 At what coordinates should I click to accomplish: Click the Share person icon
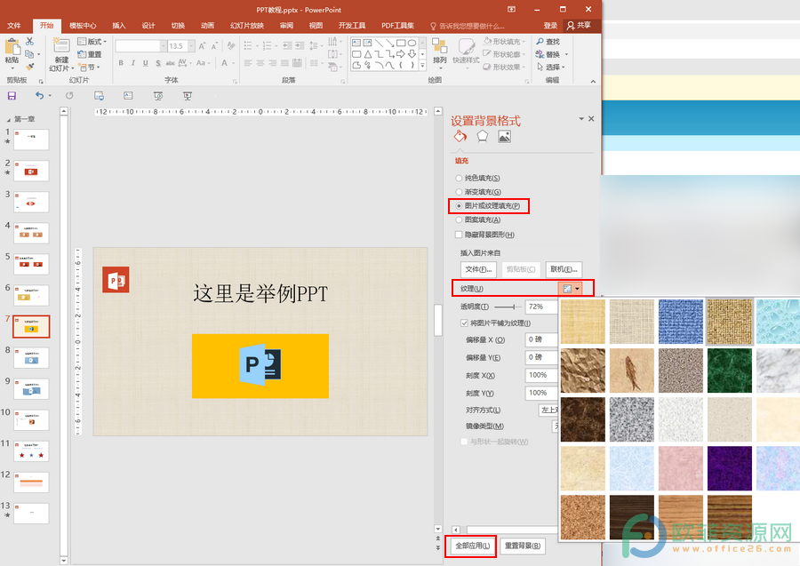[x=571, y=25]
